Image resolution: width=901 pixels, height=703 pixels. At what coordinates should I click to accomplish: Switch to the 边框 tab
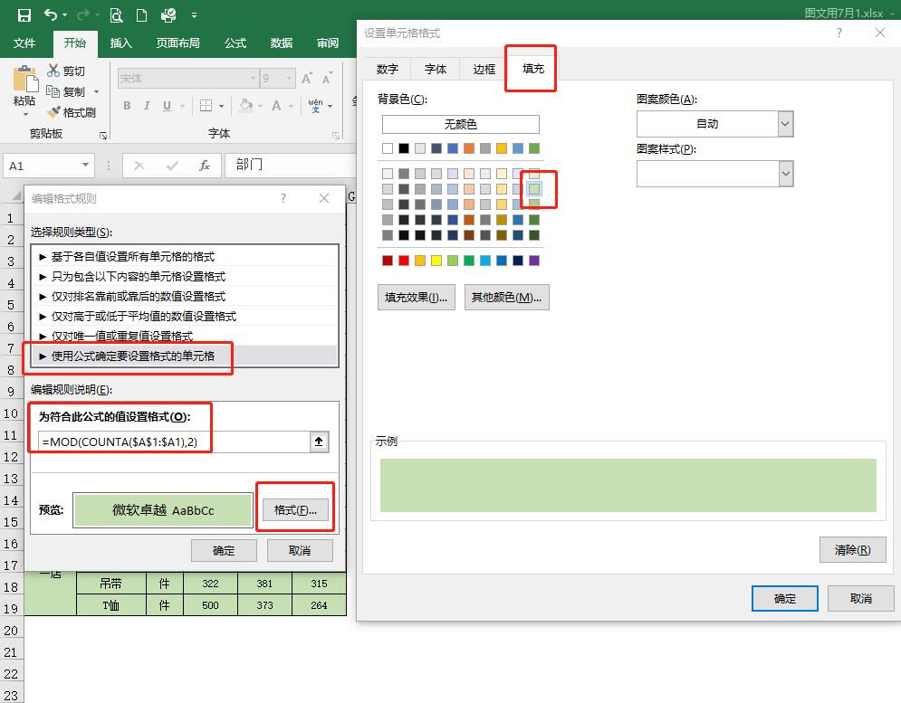484,68
